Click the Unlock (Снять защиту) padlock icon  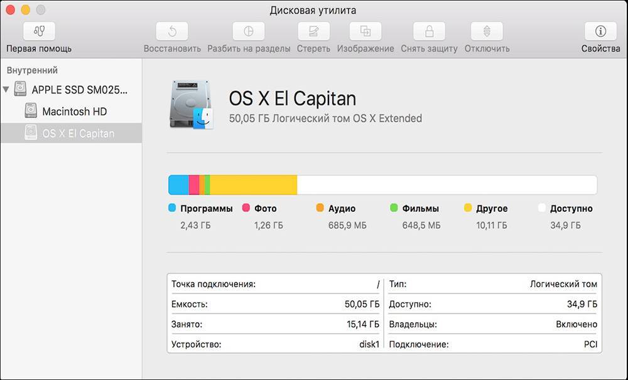[x=429, y=31]
